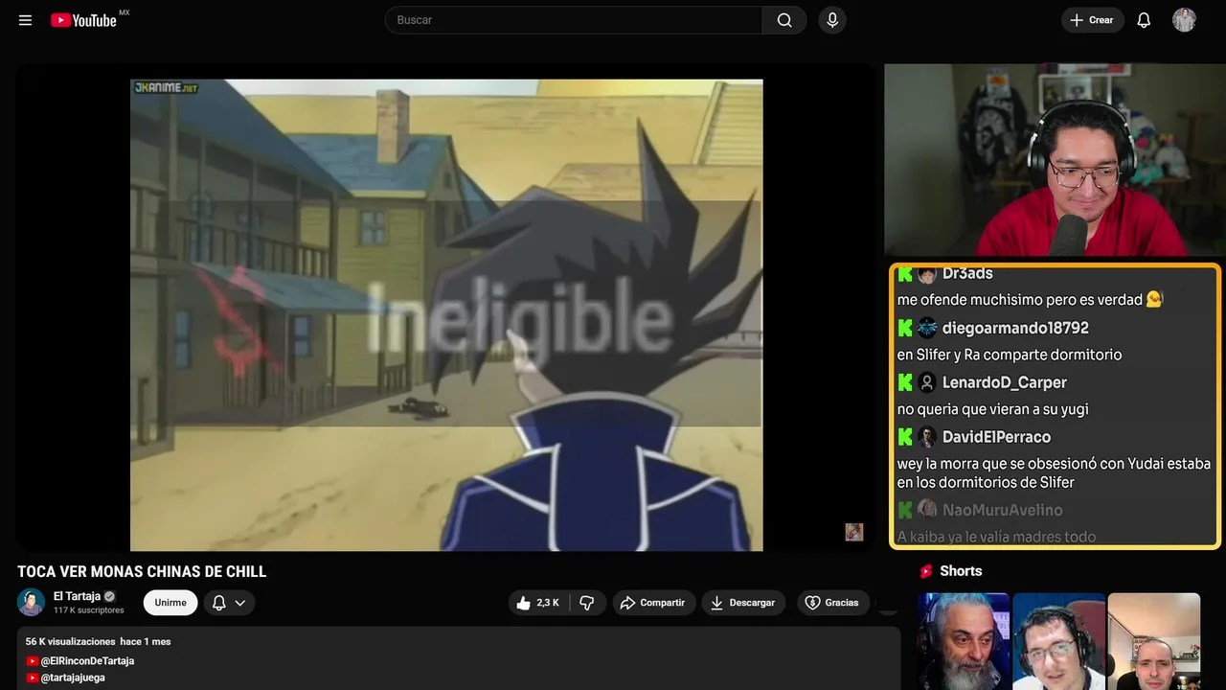Start voice search with the microphone

tap(832, 20)
